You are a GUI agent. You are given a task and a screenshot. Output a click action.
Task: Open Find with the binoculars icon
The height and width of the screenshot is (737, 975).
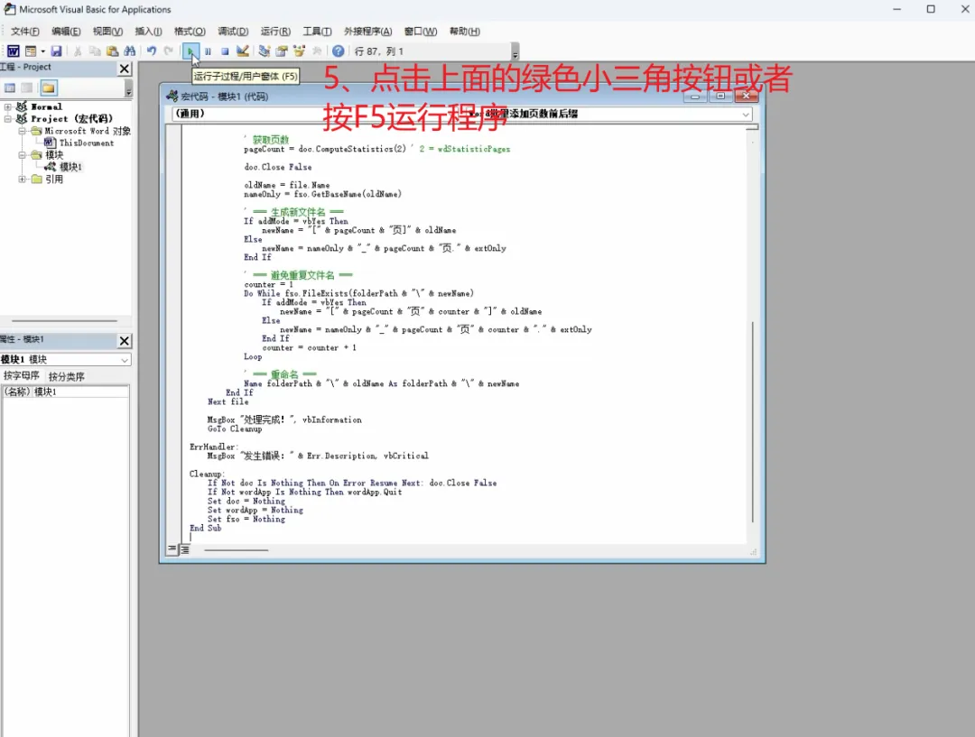(129, 51)
